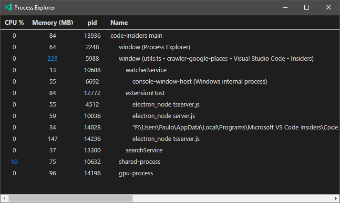Click pid 13936

93,36
